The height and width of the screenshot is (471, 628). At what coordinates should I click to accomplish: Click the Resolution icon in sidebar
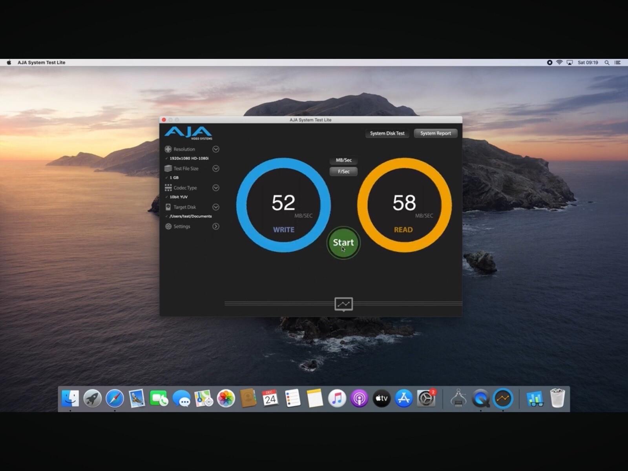168,149
